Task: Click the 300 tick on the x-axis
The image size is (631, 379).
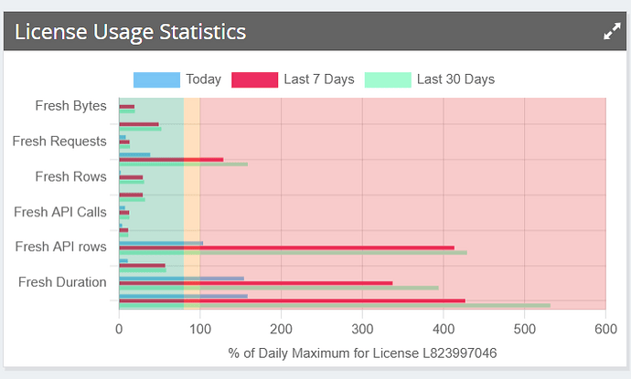Action: point(362,328)
